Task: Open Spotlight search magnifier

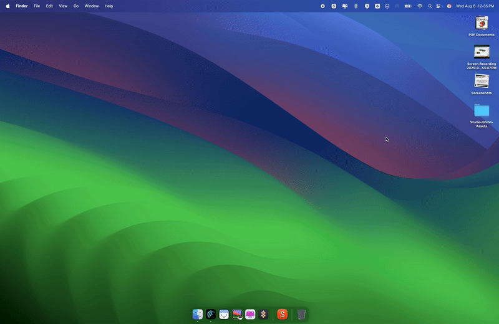Action: 430,6
